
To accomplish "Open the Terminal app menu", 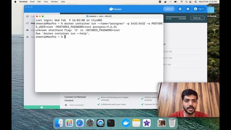I will (x=23, y=1).
